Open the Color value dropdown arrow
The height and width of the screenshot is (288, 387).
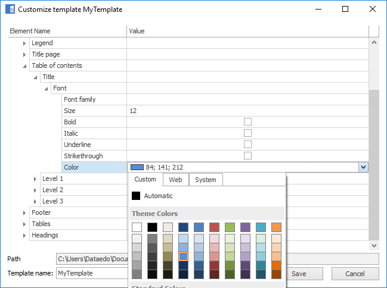(x=363, y=168)
